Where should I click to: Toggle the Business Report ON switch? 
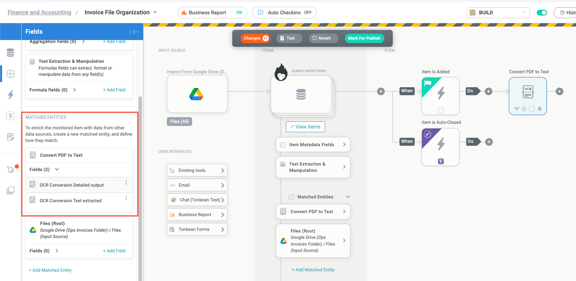[239, 13]
